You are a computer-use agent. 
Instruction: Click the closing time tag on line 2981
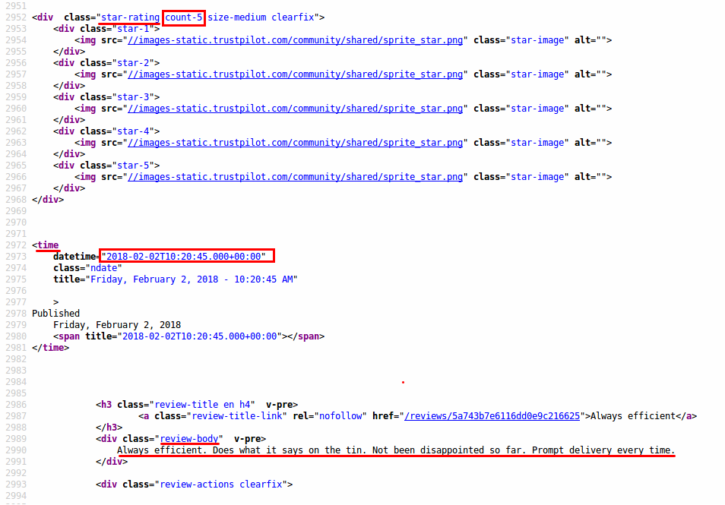(x=50, y=348)
